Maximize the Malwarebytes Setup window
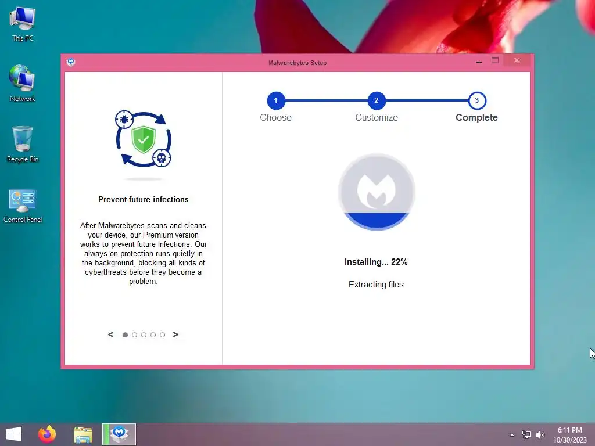Image resolution: width=595 pixels, height=446 pixels. (x=495, y=60)
